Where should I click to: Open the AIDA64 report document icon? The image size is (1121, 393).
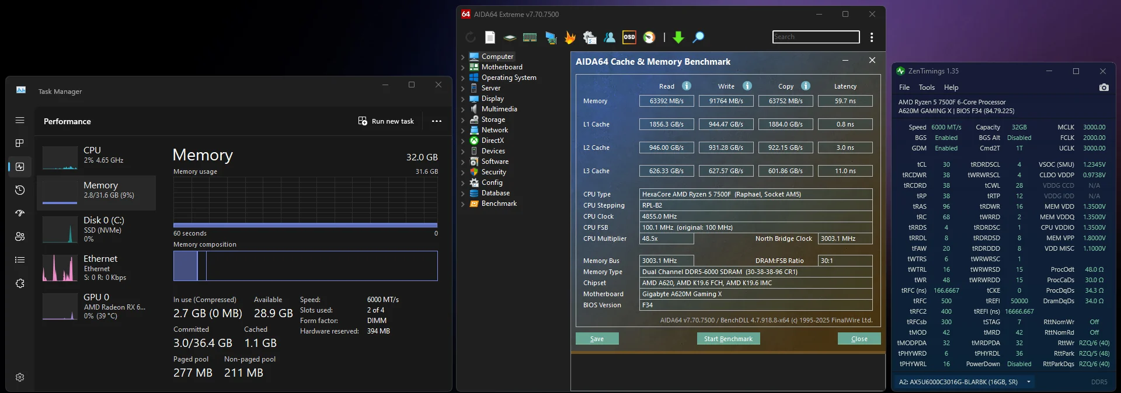coord(490,38)
